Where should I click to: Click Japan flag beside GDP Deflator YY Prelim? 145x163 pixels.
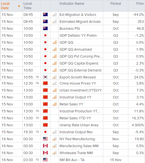point(45,35)
